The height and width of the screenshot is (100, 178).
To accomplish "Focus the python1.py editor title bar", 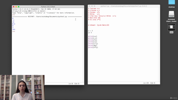I will [124, 6].
